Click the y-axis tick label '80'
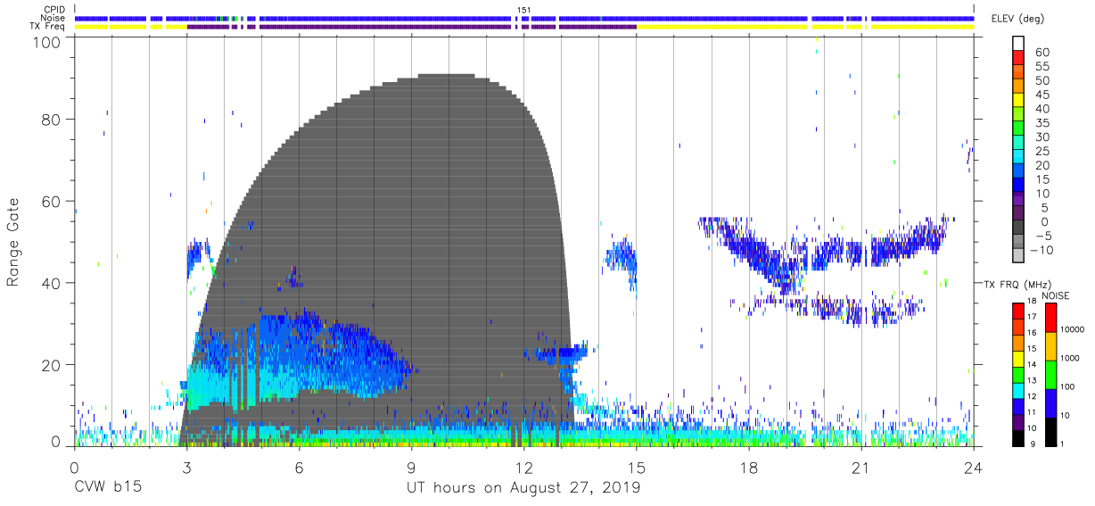 (53, 120)
